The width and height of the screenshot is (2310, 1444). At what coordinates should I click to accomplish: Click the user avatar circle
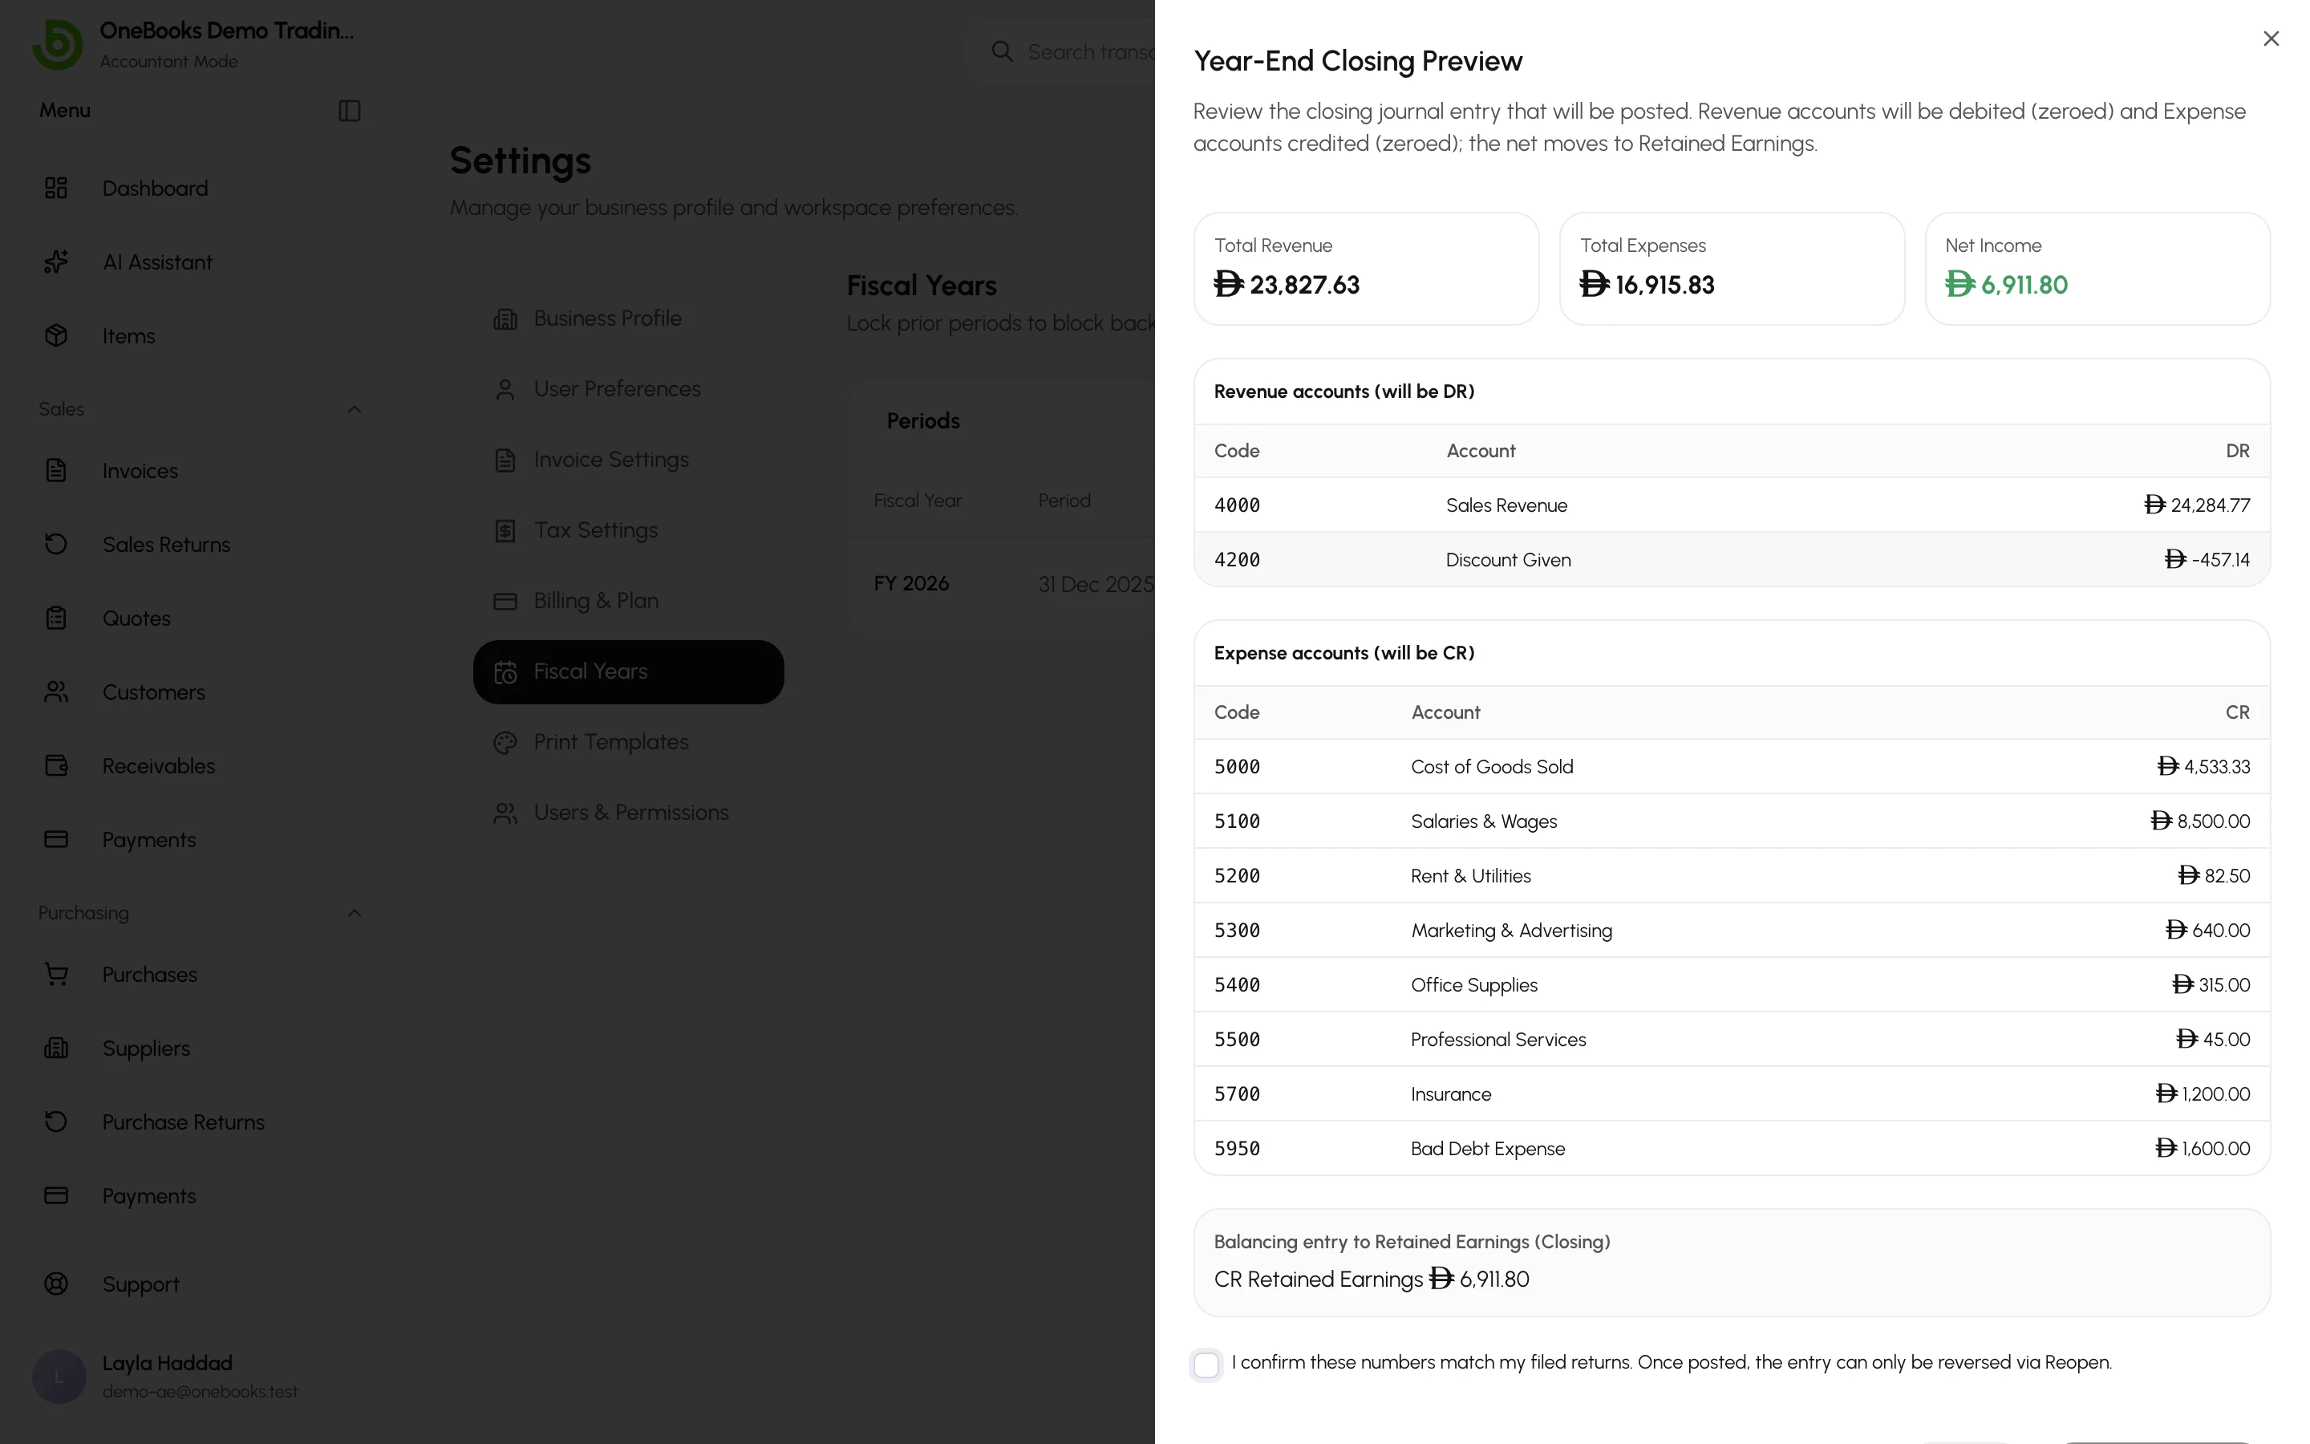pos(59,1376)
